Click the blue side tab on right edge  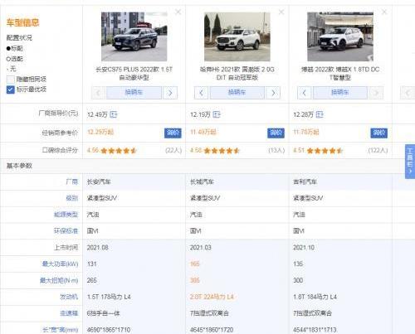(x=410, y=162)
